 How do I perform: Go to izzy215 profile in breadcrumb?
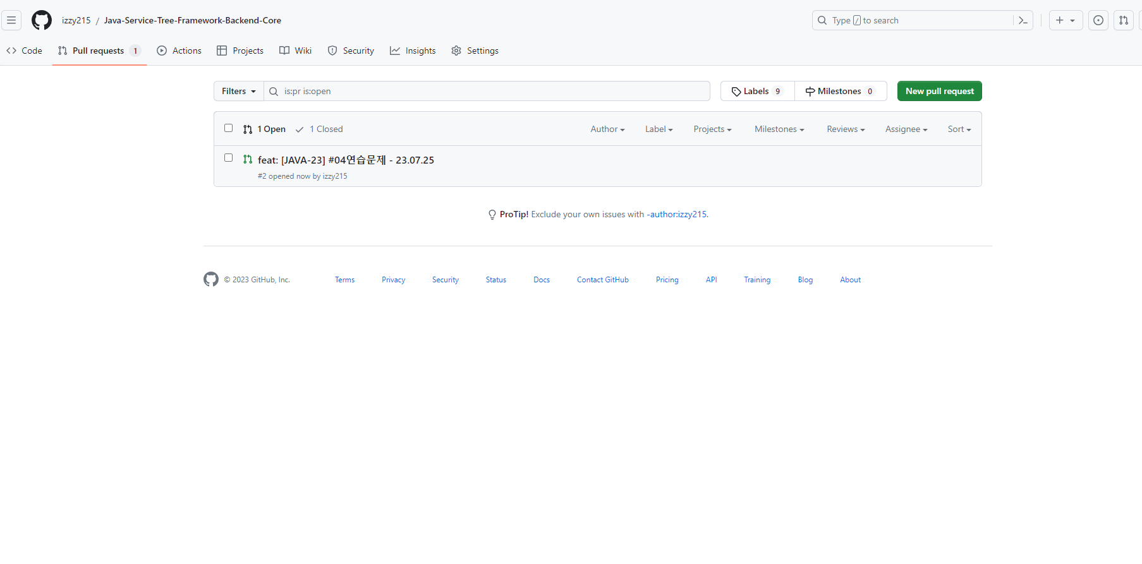pos(76,20)
